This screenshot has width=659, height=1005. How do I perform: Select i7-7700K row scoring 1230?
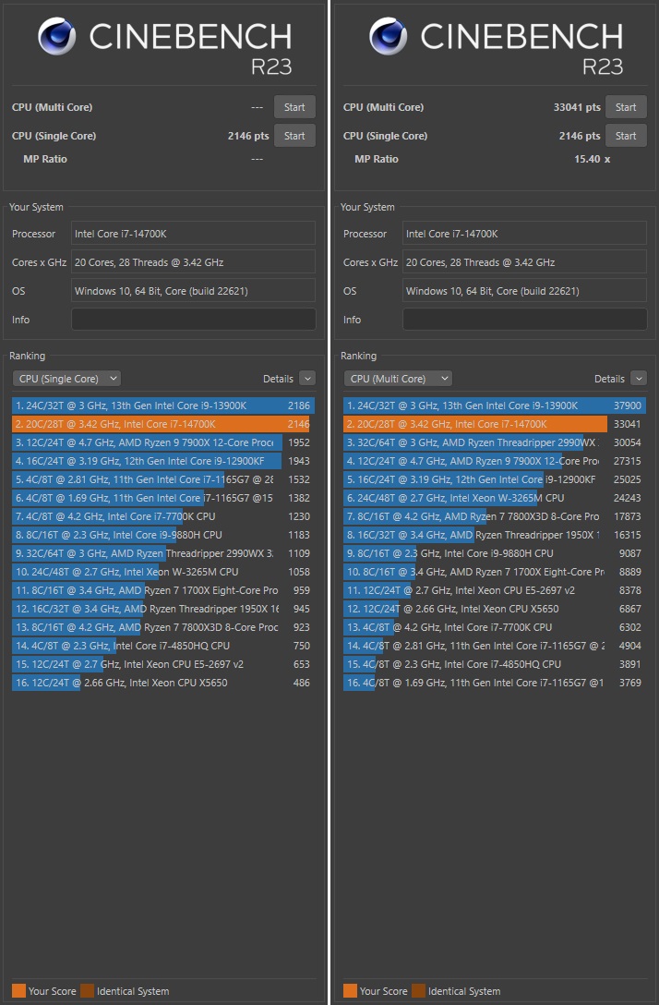(x=162, y=516)
